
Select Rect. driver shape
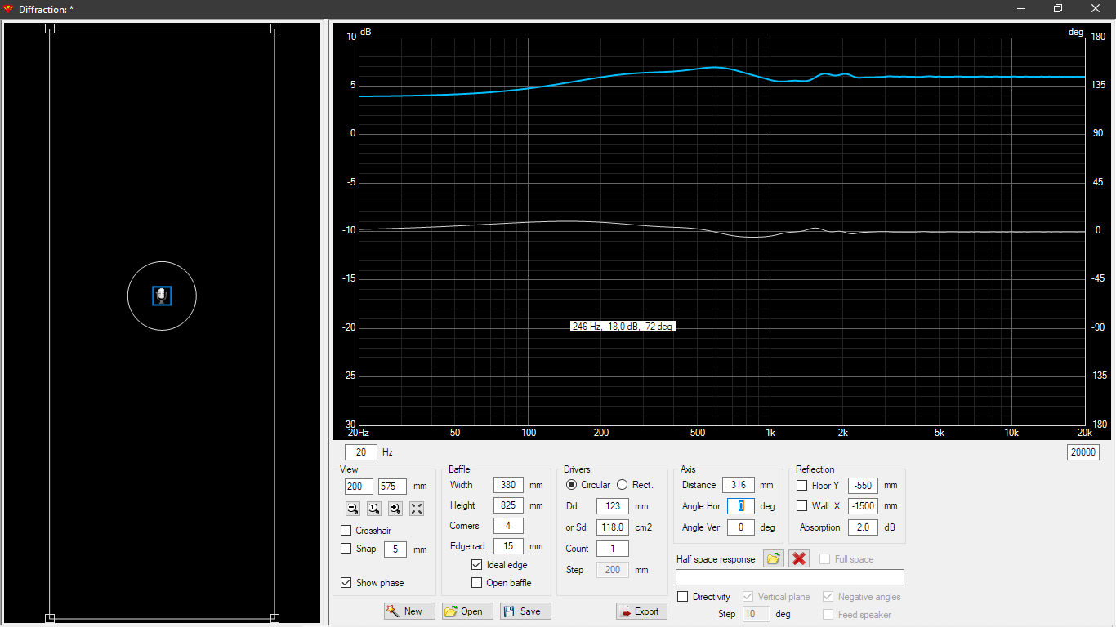pos(623,485)
